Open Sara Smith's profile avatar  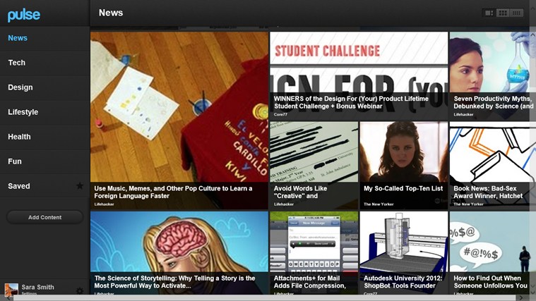click(11, 290)
